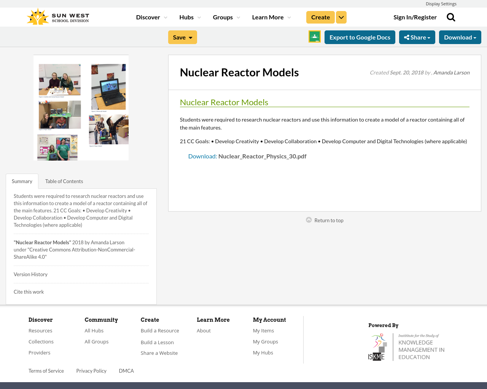487x389 pixels.
Task: Open the Download dropdown menu
Action: [460, 37]
